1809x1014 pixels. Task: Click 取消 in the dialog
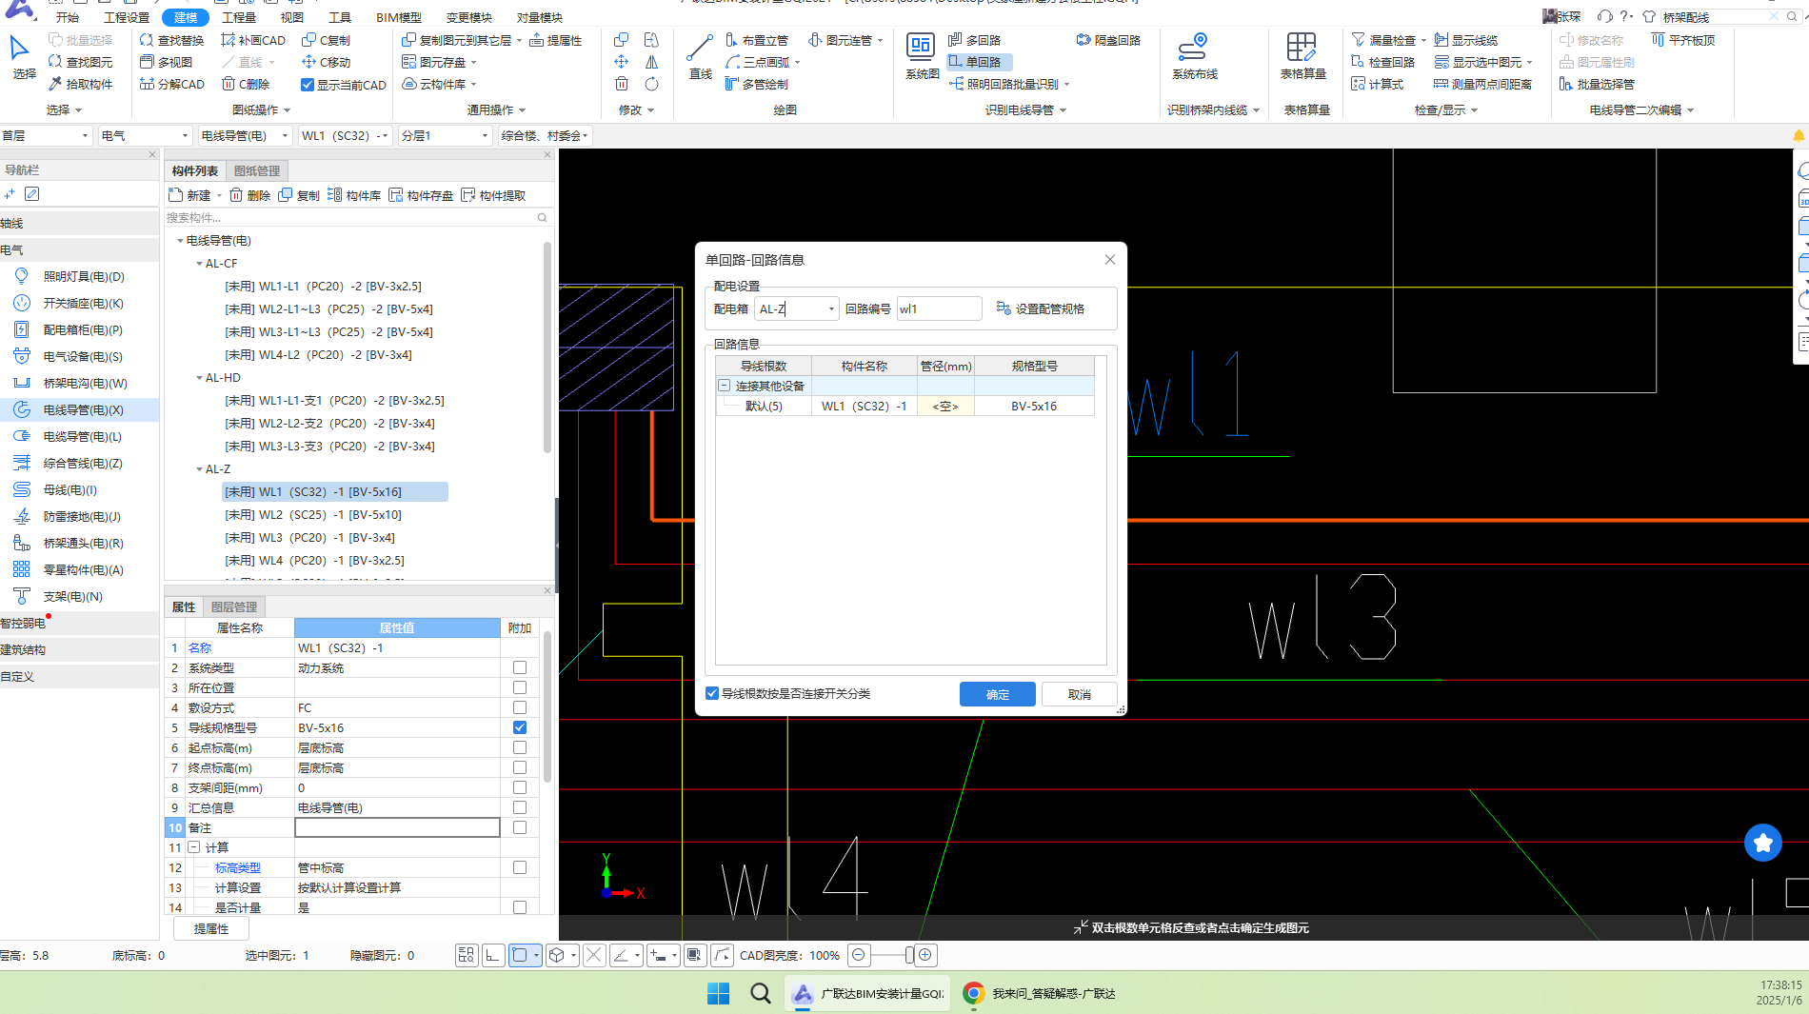point(1079,694)
